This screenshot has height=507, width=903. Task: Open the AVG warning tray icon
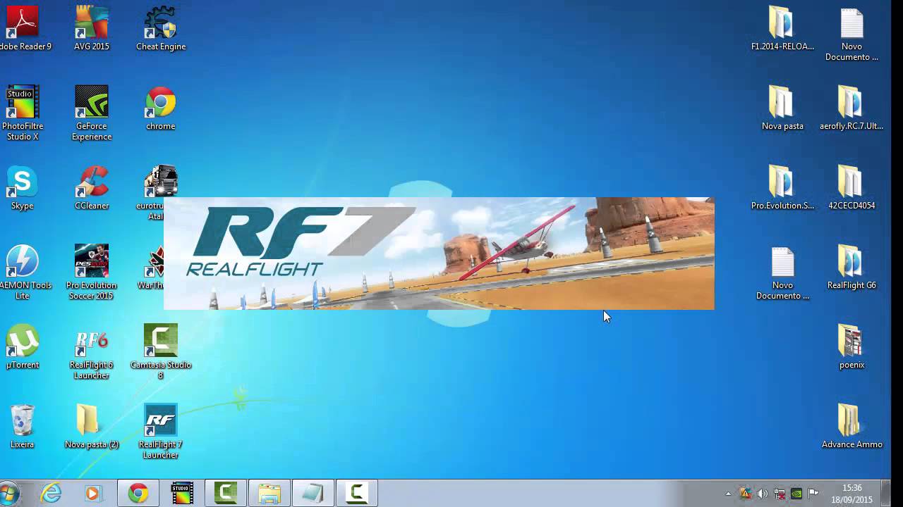coord(745,494)
